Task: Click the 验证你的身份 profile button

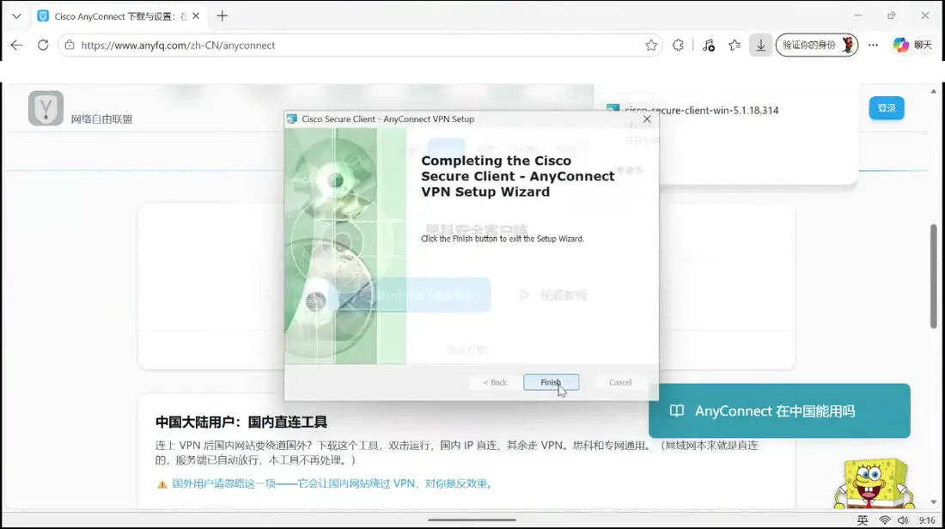Action: click(x=817, y=46)
